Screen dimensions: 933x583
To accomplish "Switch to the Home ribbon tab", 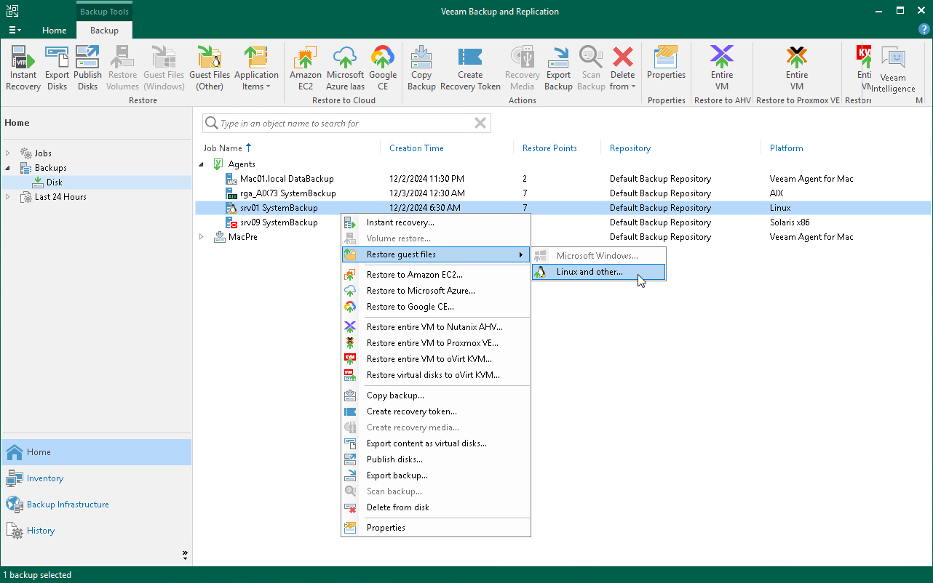I will 54,31.
